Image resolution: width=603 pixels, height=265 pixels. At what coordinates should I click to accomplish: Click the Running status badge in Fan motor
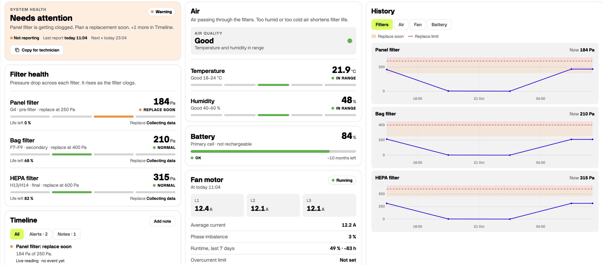[342, 180]
